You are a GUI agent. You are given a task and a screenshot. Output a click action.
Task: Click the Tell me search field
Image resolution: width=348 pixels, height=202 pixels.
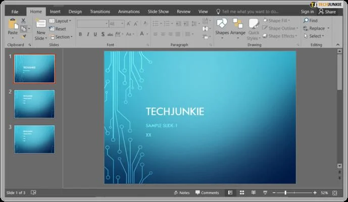[247, 12]
